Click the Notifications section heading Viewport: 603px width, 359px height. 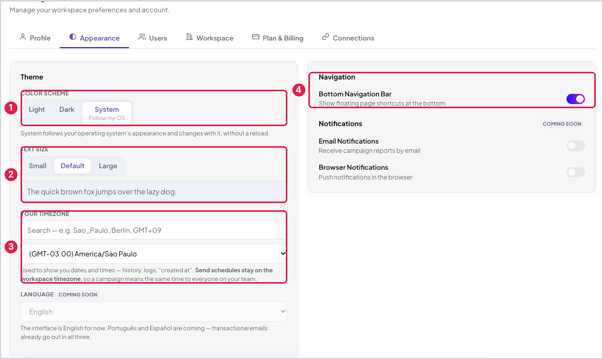click(340, 124)
